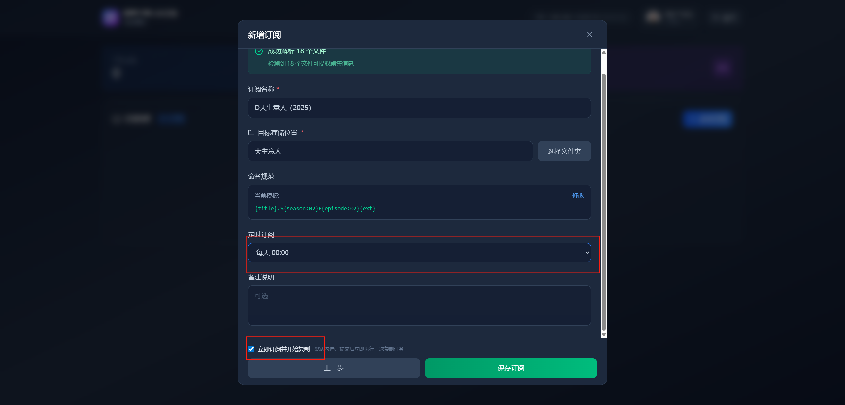The height and width of the screenshot is (405, 845).
Task: Toggle the 立即订阅并开始复制 checkbox
Action: click(252, 349)
